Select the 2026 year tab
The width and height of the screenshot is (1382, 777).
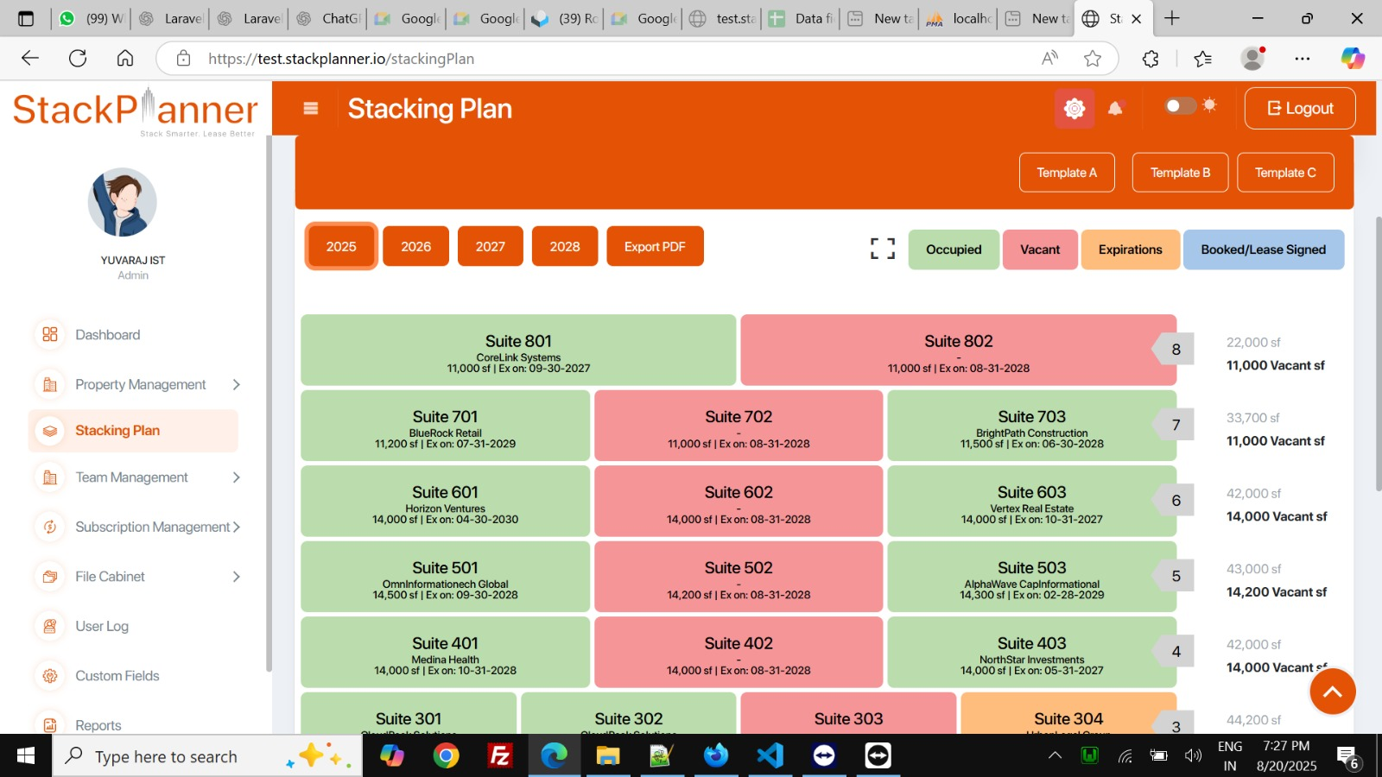(415, 247)
